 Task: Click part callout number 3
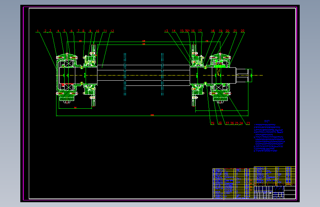[50, 31]
